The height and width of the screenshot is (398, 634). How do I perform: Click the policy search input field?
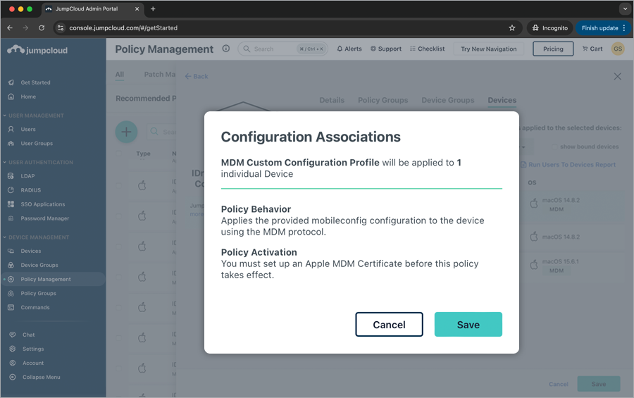[166, 132]
